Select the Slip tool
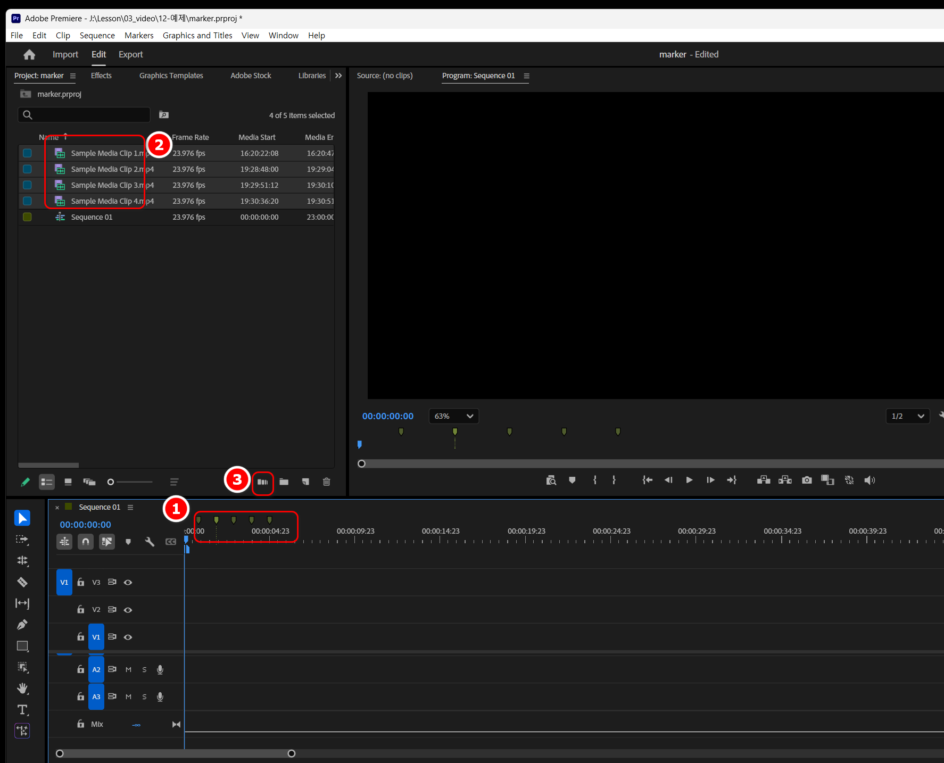Image resolution: width=944 pixels, height=763 pixels. (22, 603)
